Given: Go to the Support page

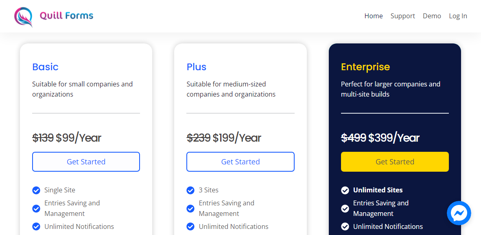Looking at the screenshot, I should click(x=402, y=16).
